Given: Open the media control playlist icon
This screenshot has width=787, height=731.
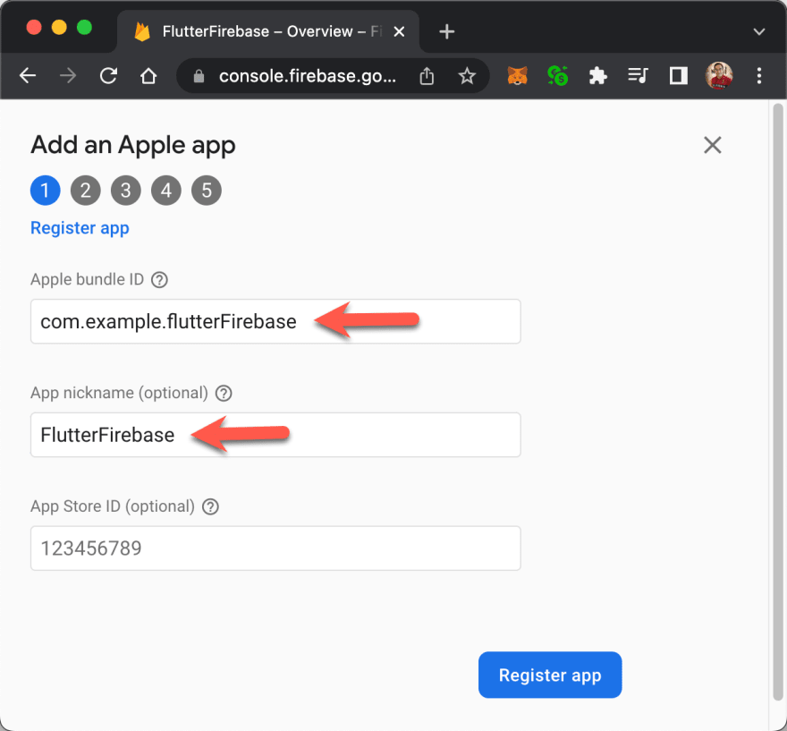Looking at the screenshot, I should click(638, 76).
